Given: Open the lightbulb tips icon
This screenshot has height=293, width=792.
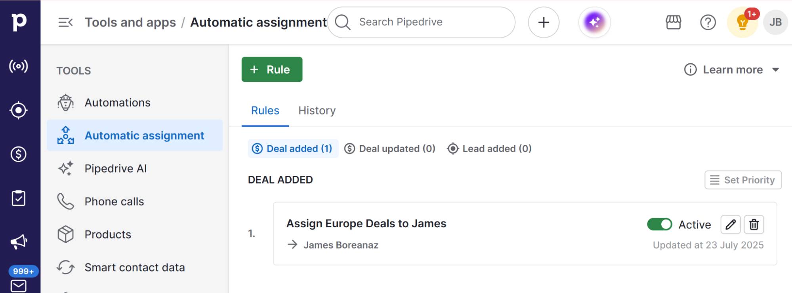Looking at the screenshot, I should (x=742, y=23).
